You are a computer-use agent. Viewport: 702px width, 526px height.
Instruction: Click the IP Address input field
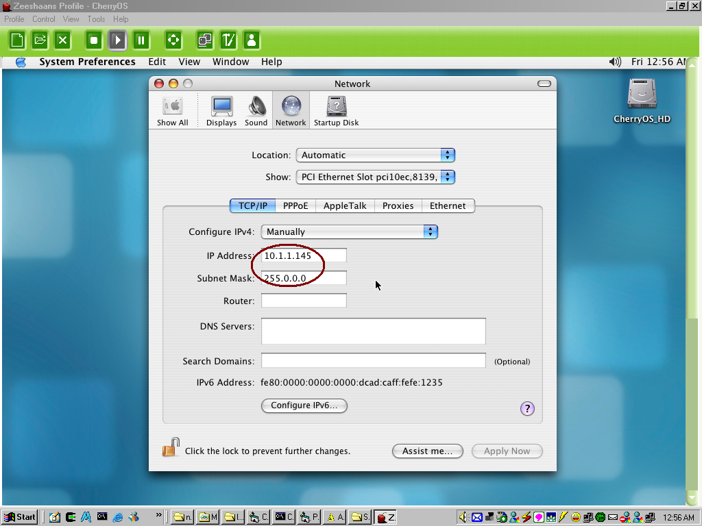tap(304, 255)
